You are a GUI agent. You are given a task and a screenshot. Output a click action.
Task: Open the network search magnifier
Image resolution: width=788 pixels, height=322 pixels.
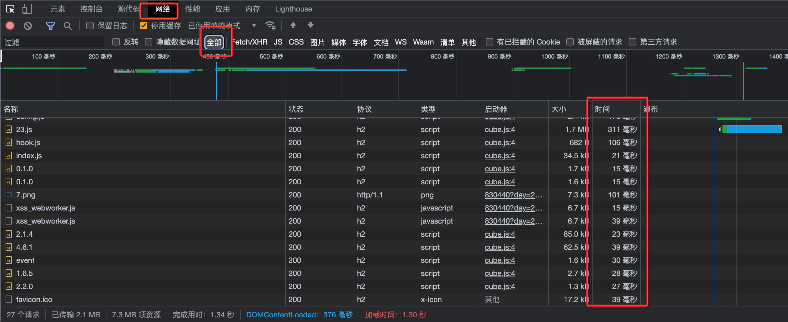[x=68, y=26]
